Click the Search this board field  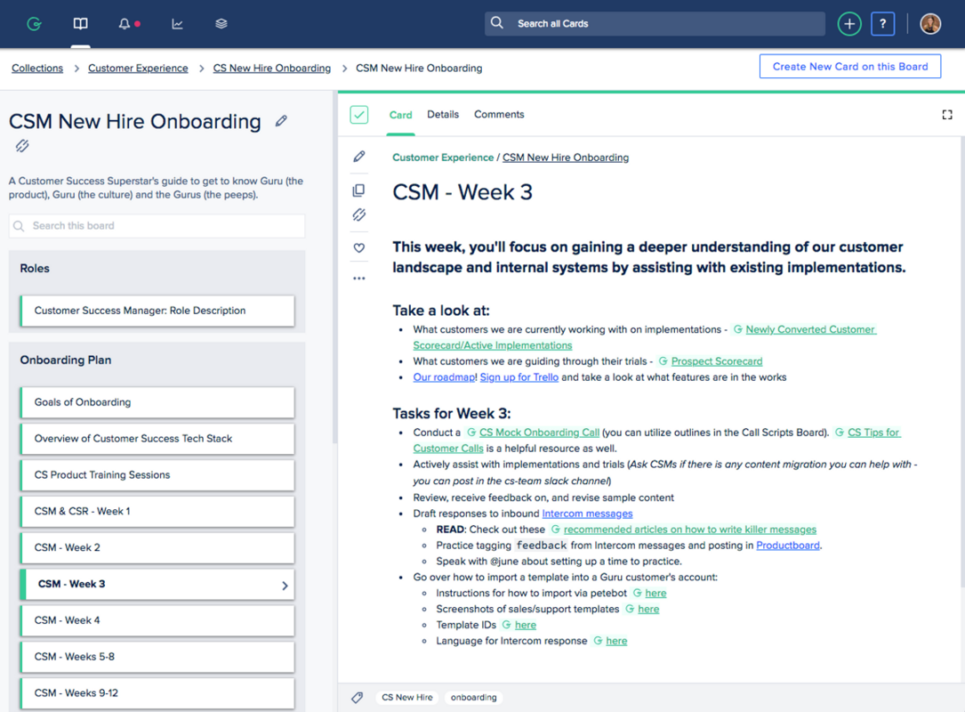pos(157,225)
